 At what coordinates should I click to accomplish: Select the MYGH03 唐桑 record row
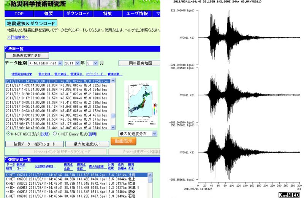coord(76,192)
